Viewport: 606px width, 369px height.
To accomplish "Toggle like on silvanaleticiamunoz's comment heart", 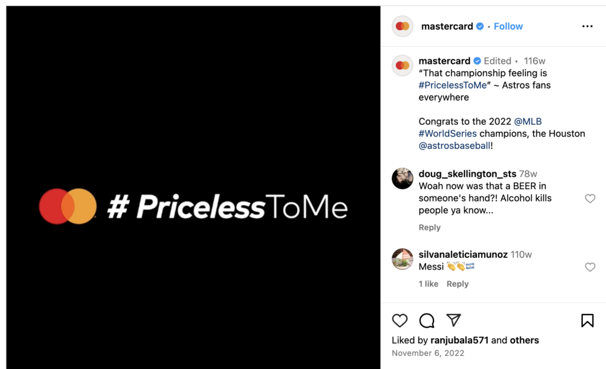I will [590, 267].
